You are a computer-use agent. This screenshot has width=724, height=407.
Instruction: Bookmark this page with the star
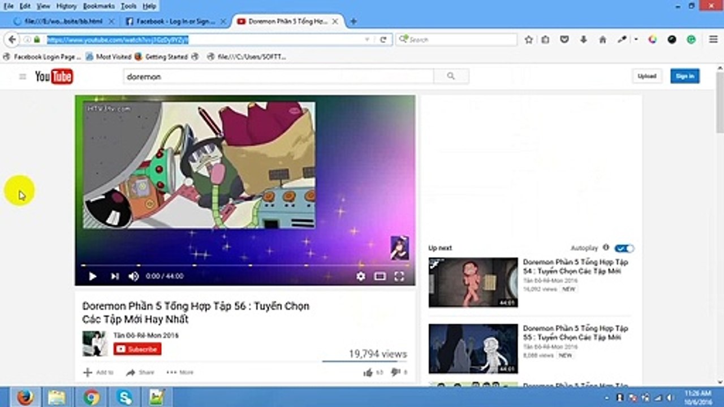point(529,40)
